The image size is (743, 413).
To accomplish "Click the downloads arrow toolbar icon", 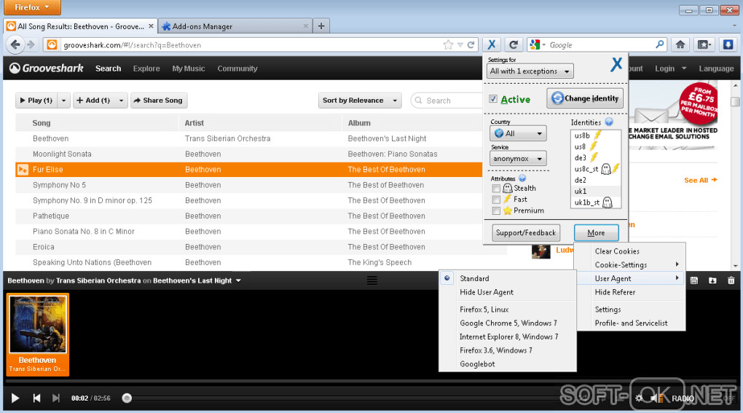I will pyautogui.click(x=728, y=44).
